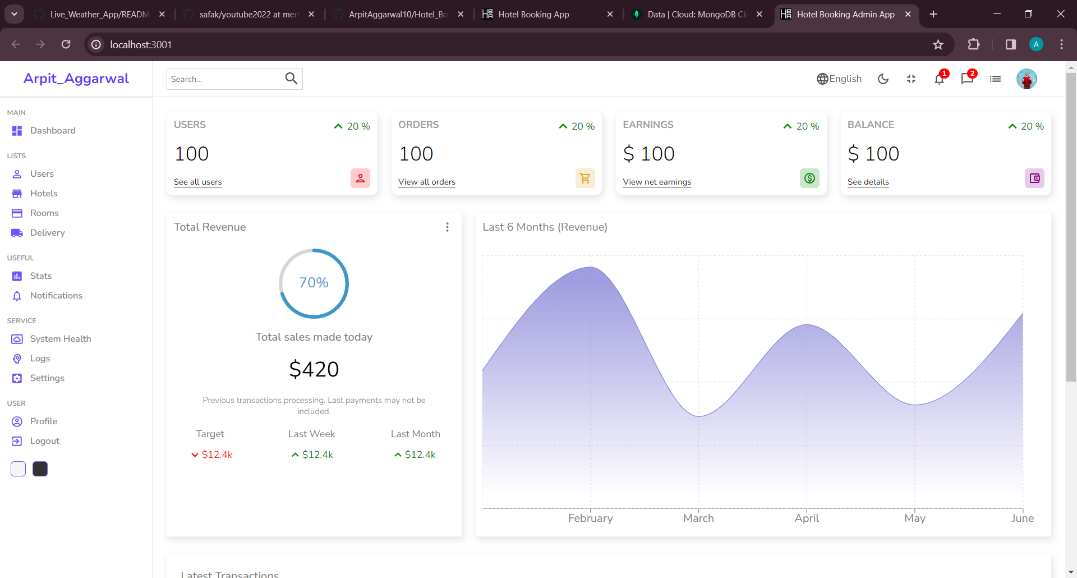The height and width of the screenshot is (578, 1077).
Task: Open a new browser tab
Action: click(933, 15)
